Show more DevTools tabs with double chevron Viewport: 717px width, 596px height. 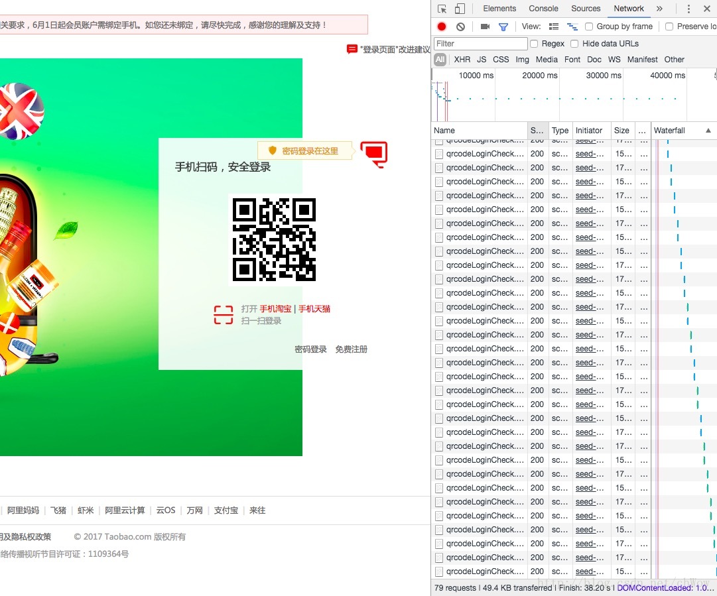[x=659, y=8]
